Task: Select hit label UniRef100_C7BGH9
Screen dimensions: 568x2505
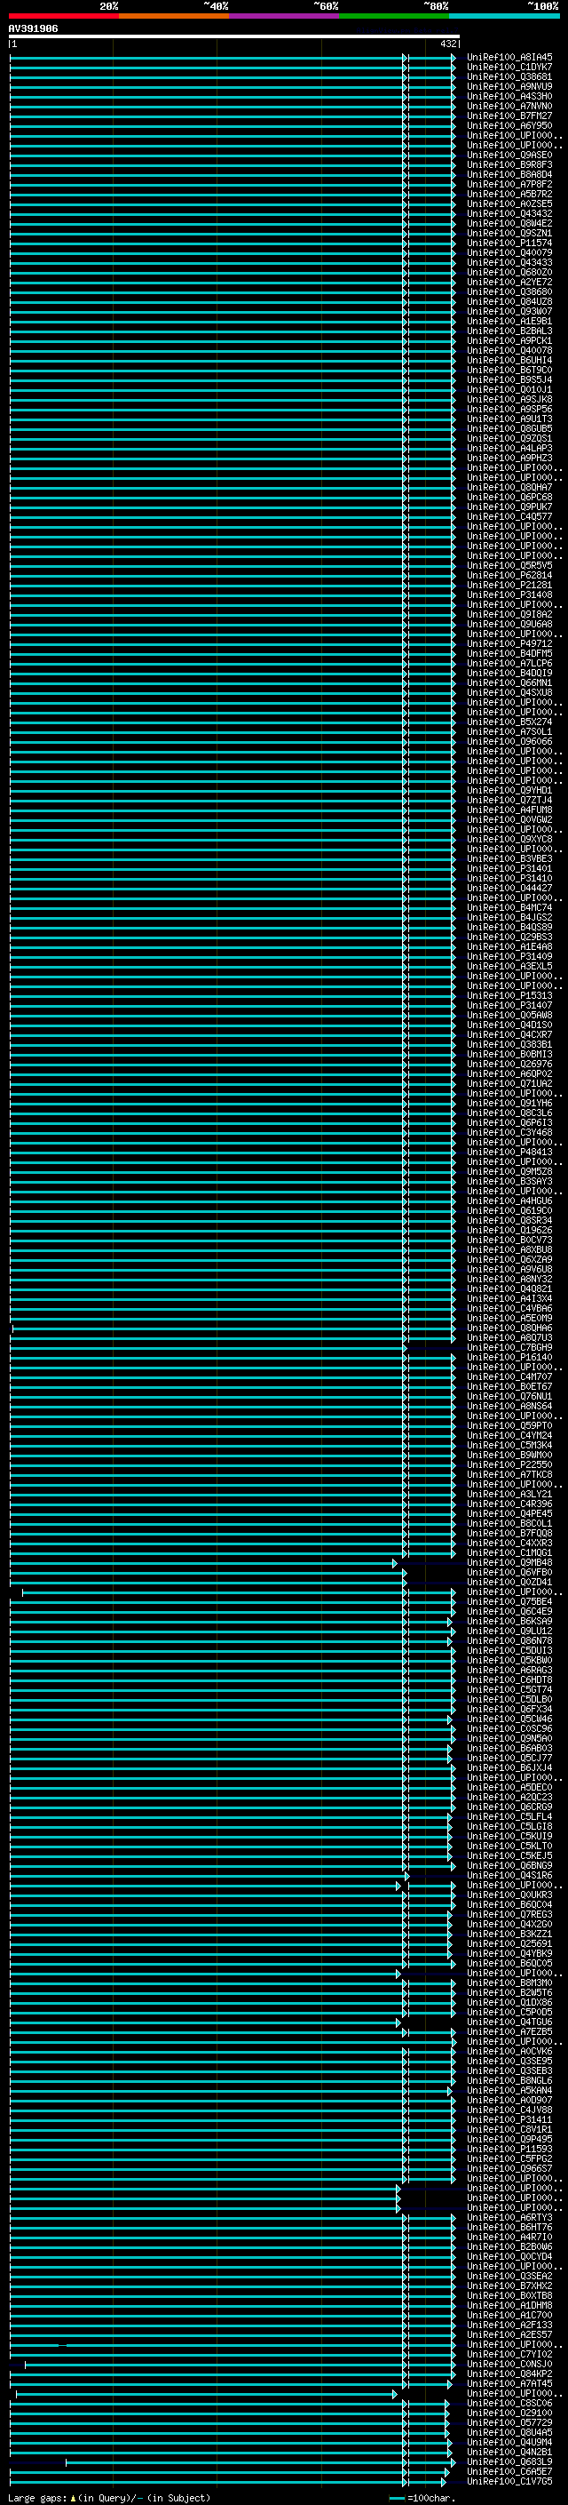Action: click(x=509, y=1348)
